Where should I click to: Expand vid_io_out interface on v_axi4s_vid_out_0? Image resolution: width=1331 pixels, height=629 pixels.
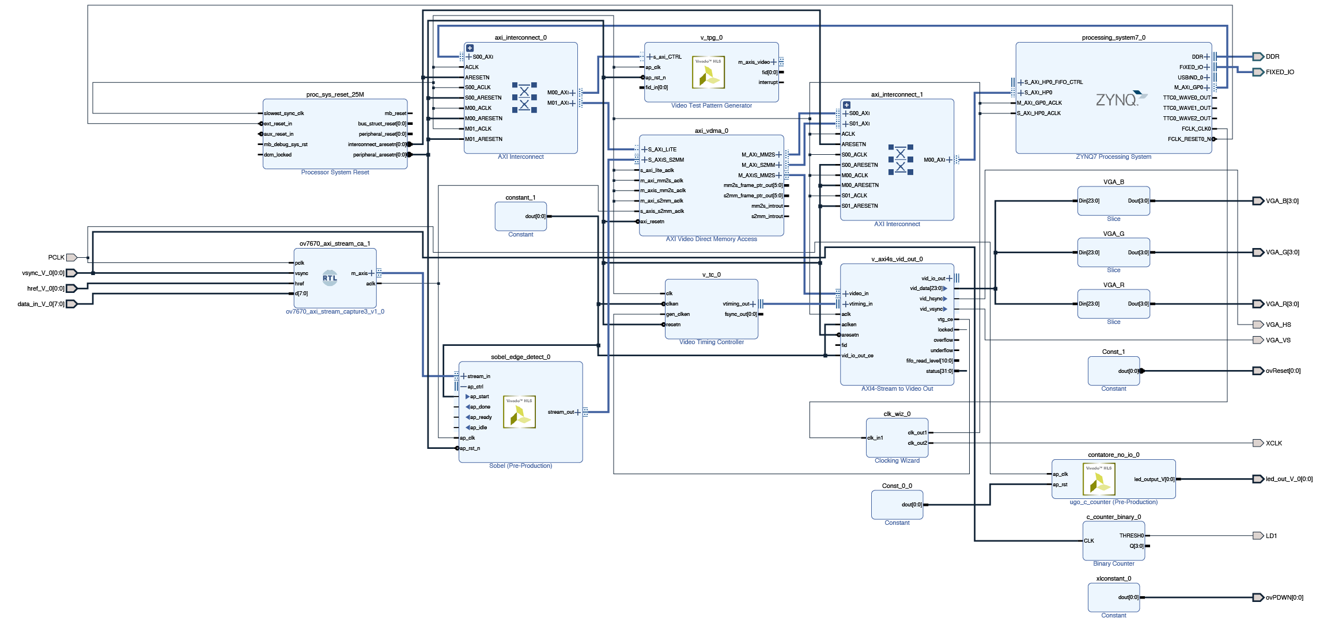[950, 279]
